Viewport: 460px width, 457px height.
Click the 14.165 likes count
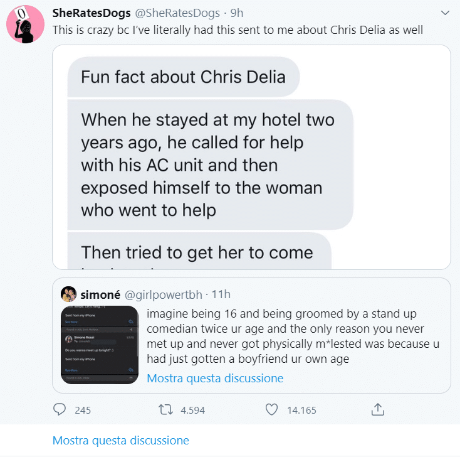[301, 411]
